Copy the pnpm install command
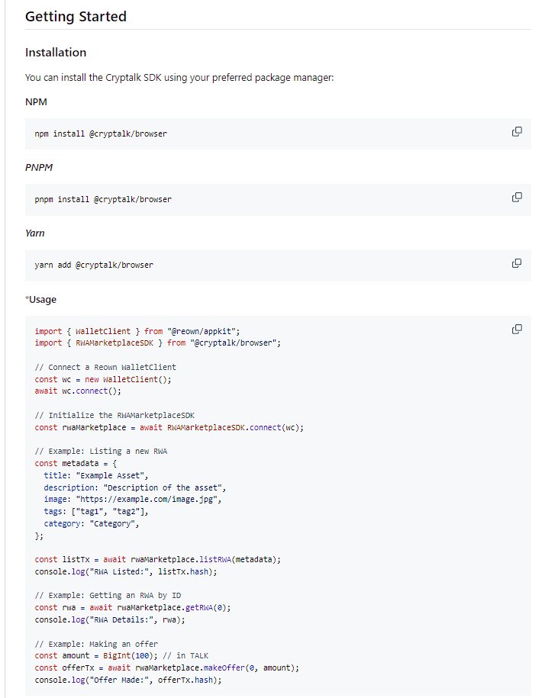545x698 pixels. 517,198
